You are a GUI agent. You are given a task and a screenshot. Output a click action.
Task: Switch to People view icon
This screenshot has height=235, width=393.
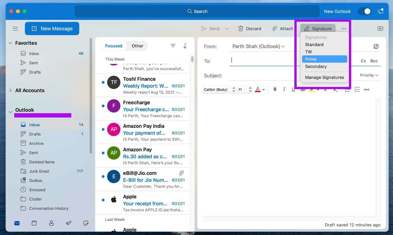51,223
